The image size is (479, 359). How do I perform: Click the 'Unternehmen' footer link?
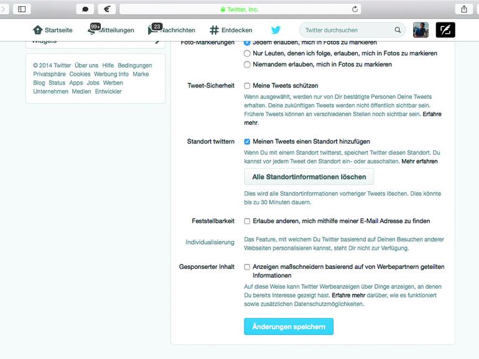tap(50, 91)
